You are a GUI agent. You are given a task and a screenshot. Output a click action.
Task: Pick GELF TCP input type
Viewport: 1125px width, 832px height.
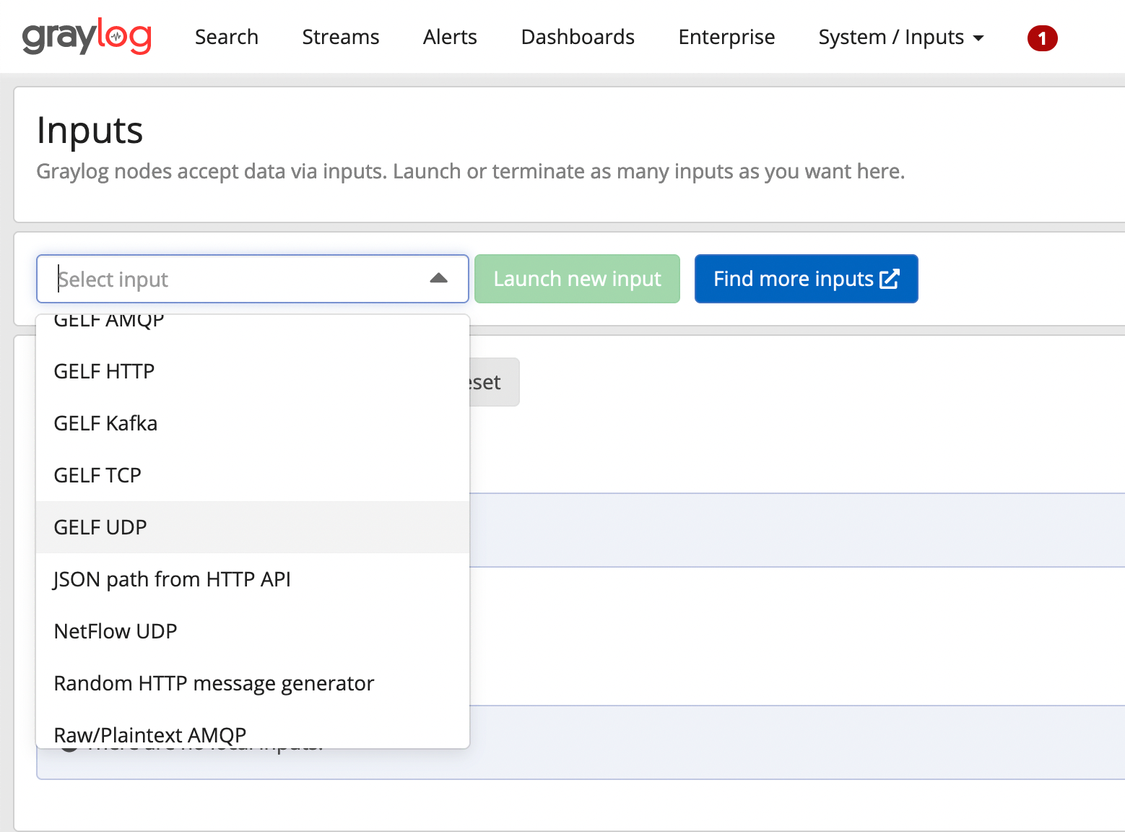point(97,475)
